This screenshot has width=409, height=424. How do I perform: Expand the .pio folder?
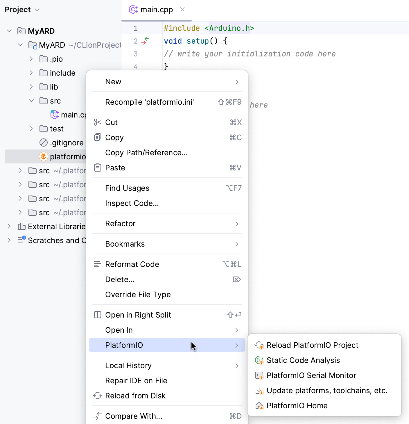coord(31,59)
